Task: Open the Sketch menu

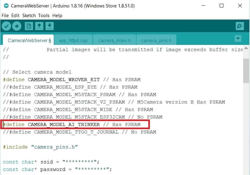Action: click(x=29, y=16)
